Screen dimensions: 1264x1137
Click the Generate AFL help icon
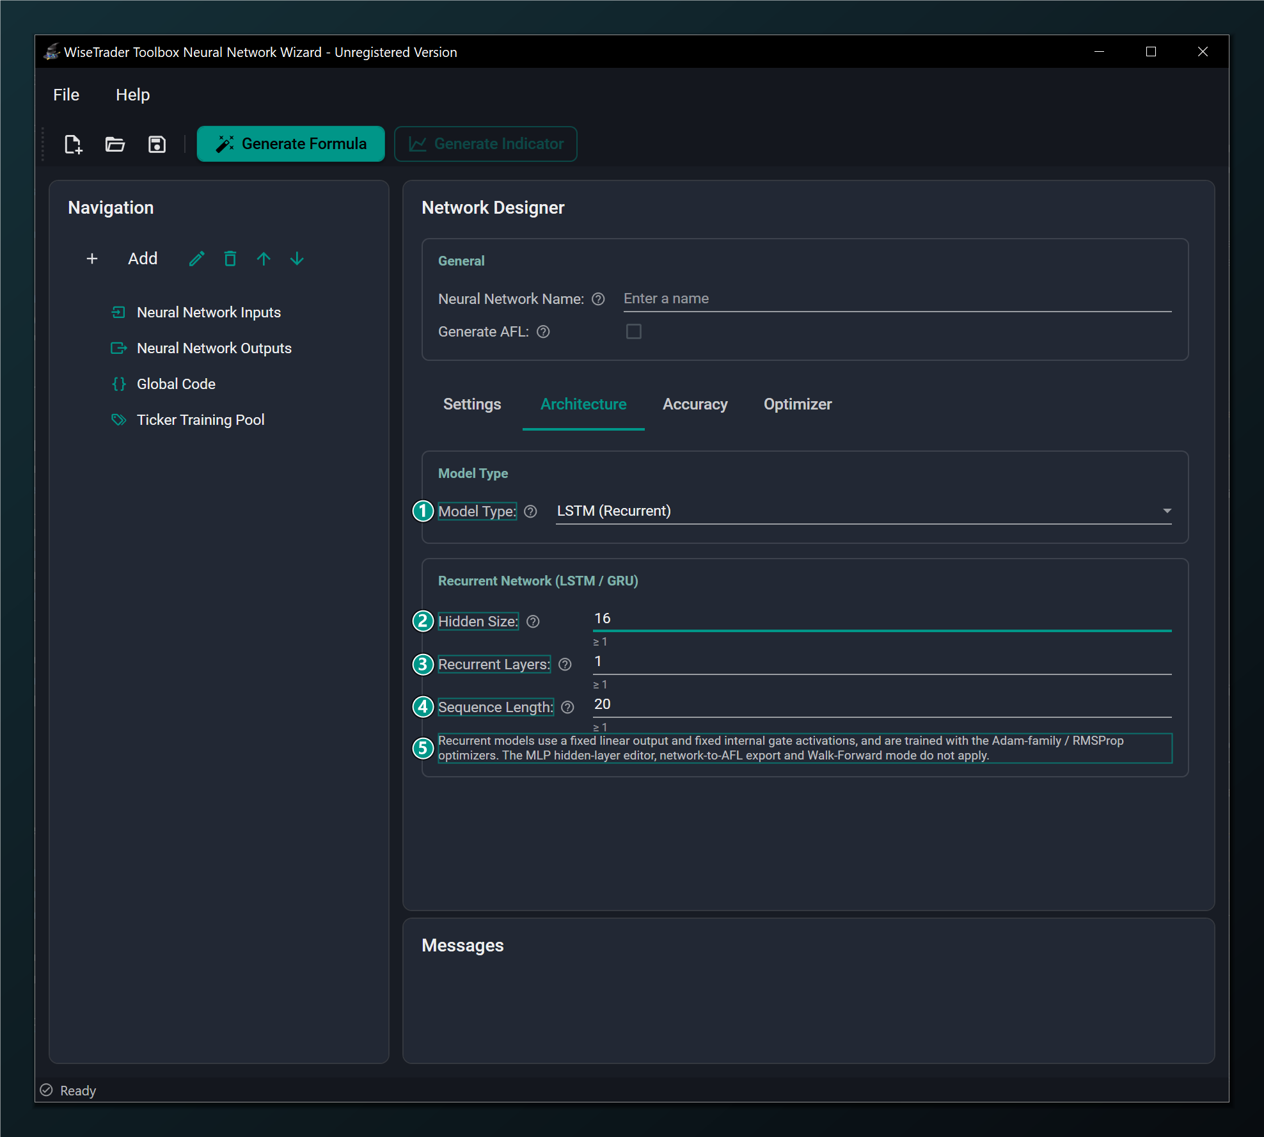(x=543, y=331)
